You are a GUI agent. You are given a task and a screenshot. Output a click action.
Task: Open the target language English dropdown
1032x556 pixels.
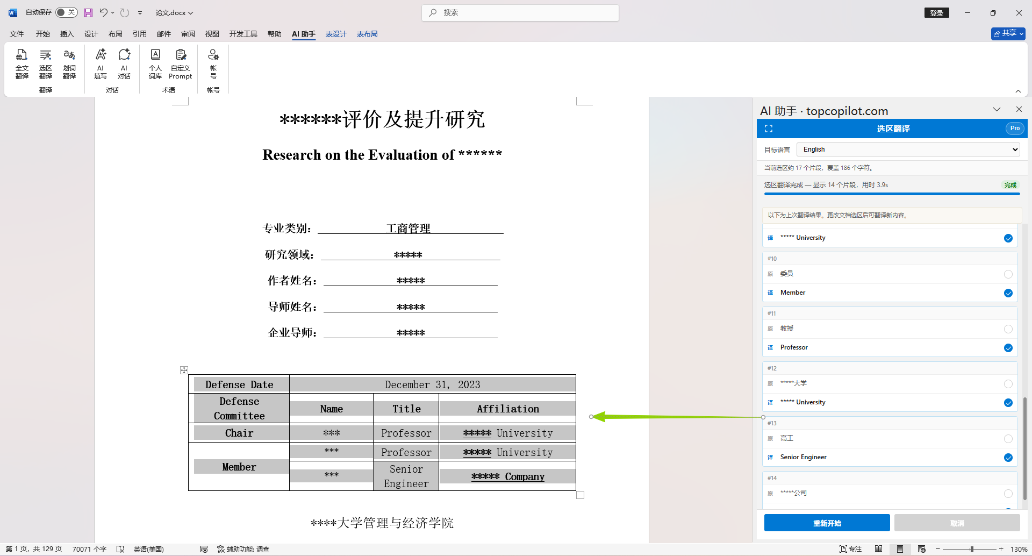(908, 149)
